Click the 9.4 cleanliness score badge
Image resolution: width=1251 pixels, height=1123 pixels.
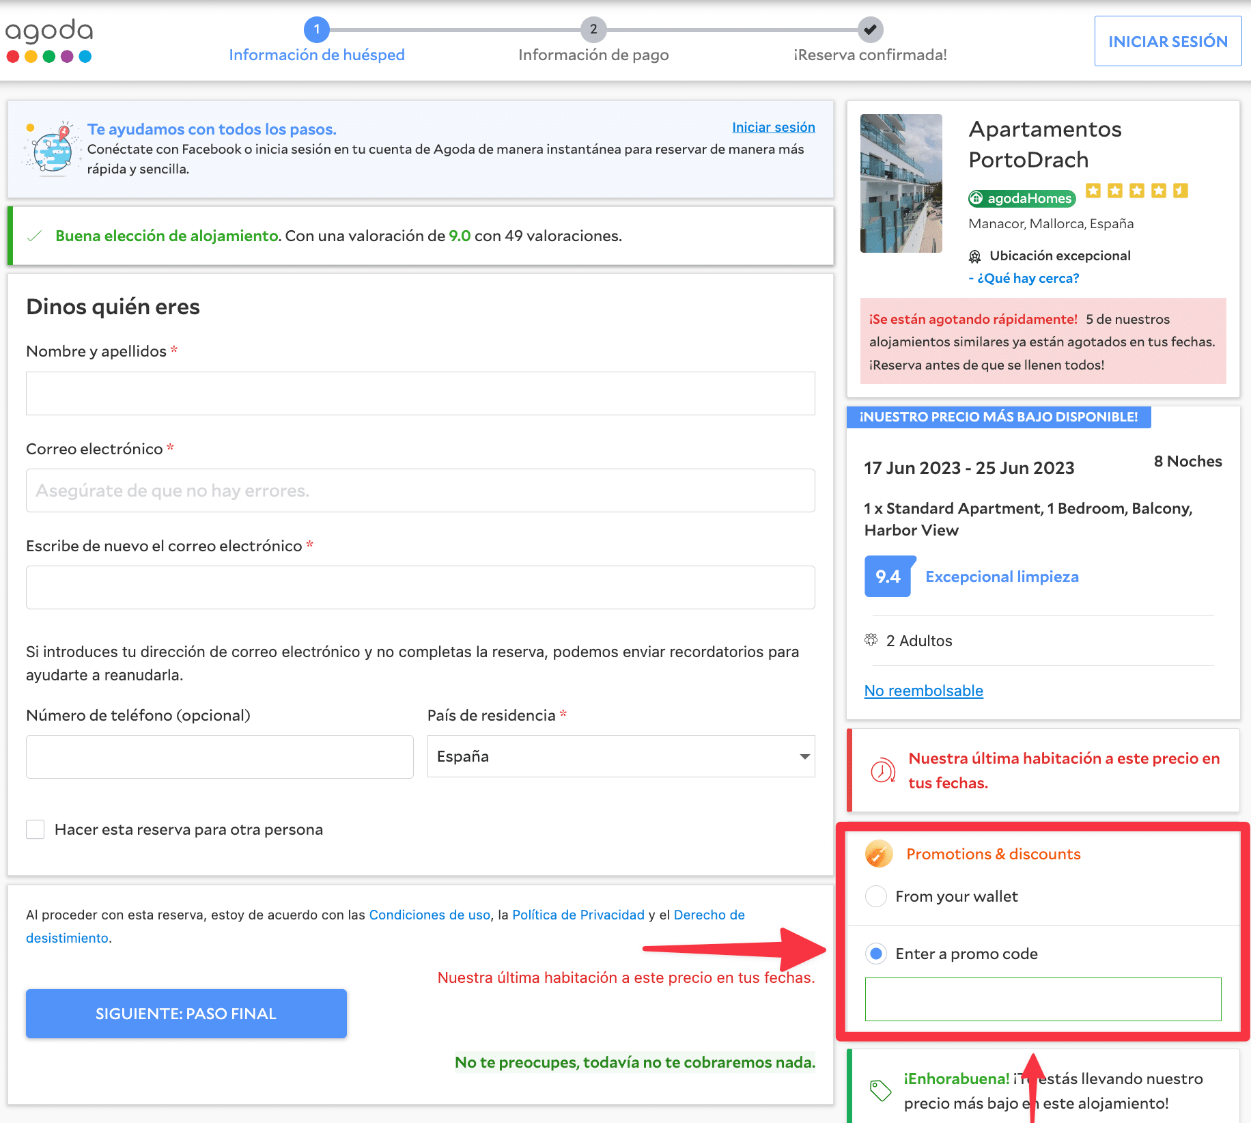point(888,577)
